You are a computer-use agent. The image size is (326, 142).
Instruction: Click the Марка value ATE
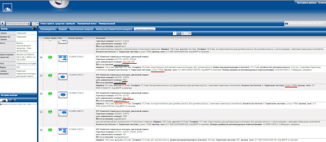click(x=18, y=67)
